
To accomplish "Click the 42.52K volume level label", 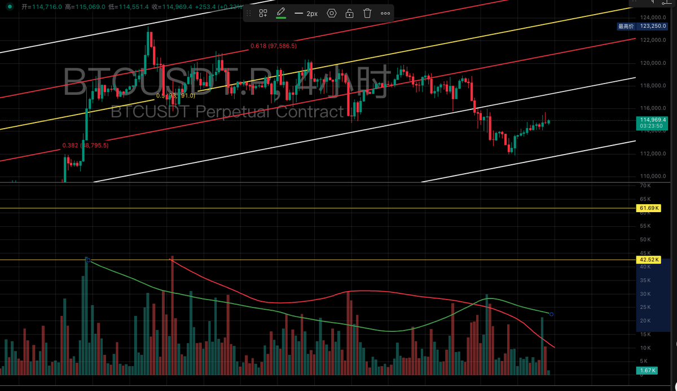I will pos(648,260).
